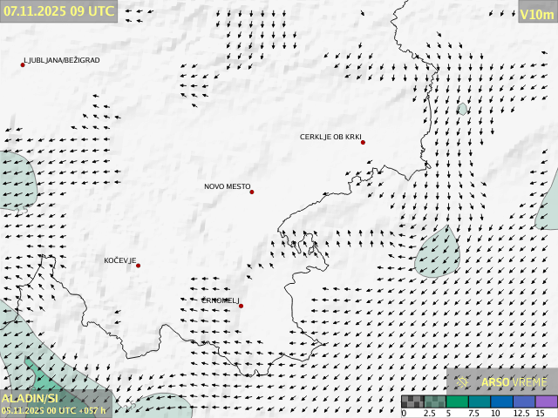Click the periwinkle 12.5 to 15 legend swatch
This screenshot has width=558, height=418.
point(523,402)
